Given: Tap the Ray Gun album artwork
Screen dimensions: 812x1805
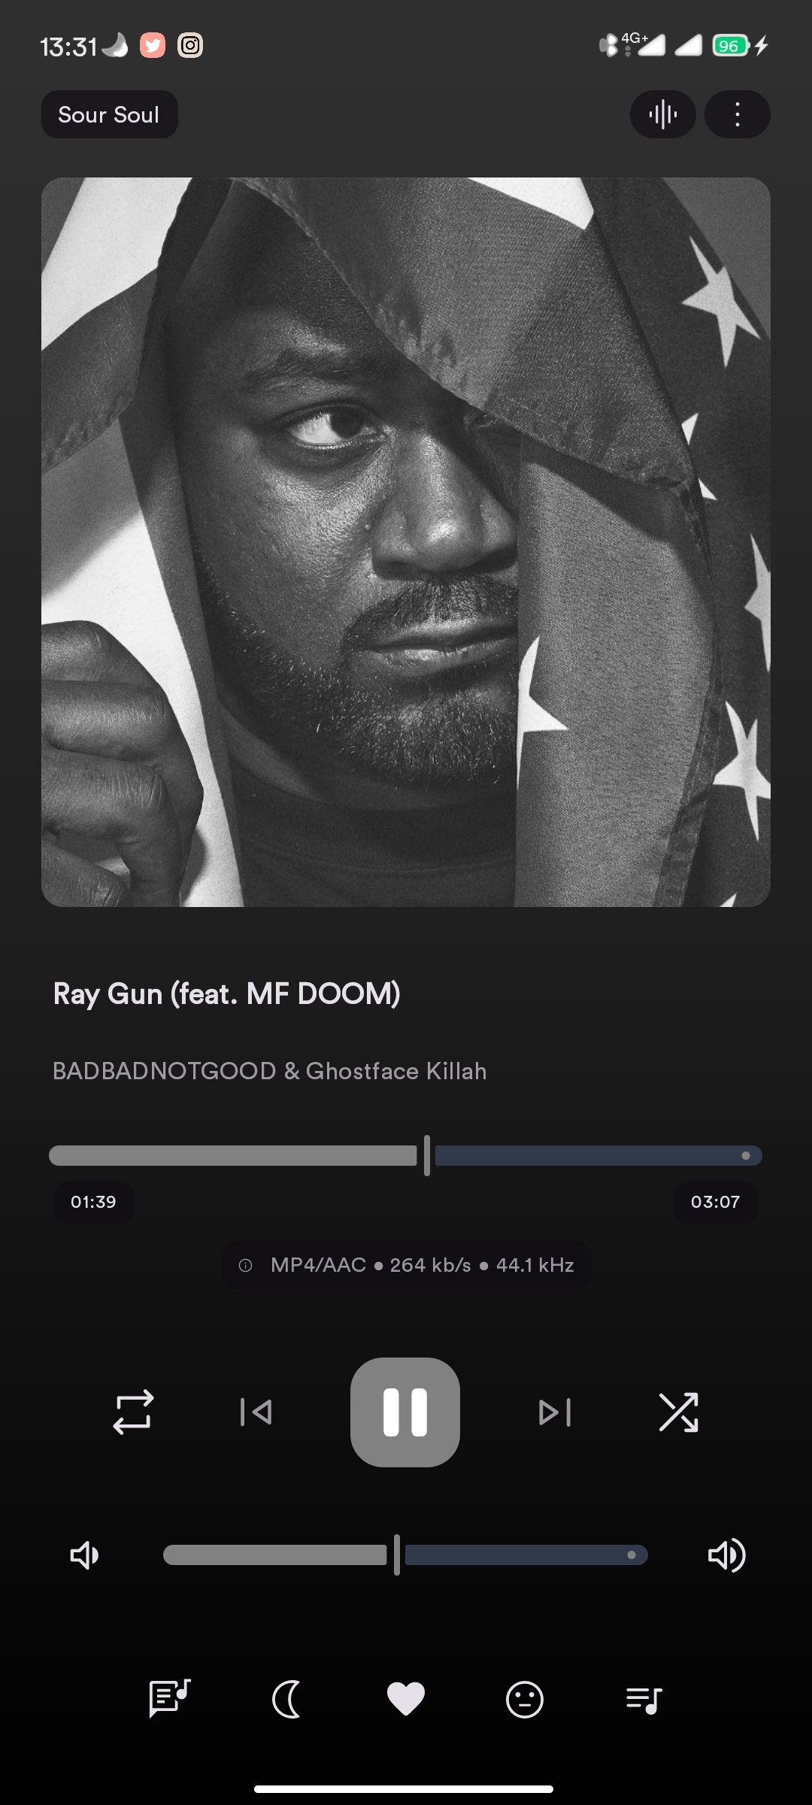Looking at the screenshot, I should point(406,541).
